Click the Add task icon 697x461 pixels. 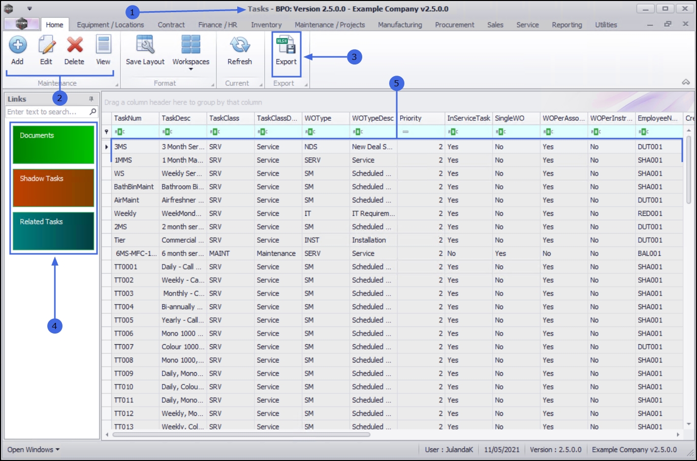tap(17, 46)
